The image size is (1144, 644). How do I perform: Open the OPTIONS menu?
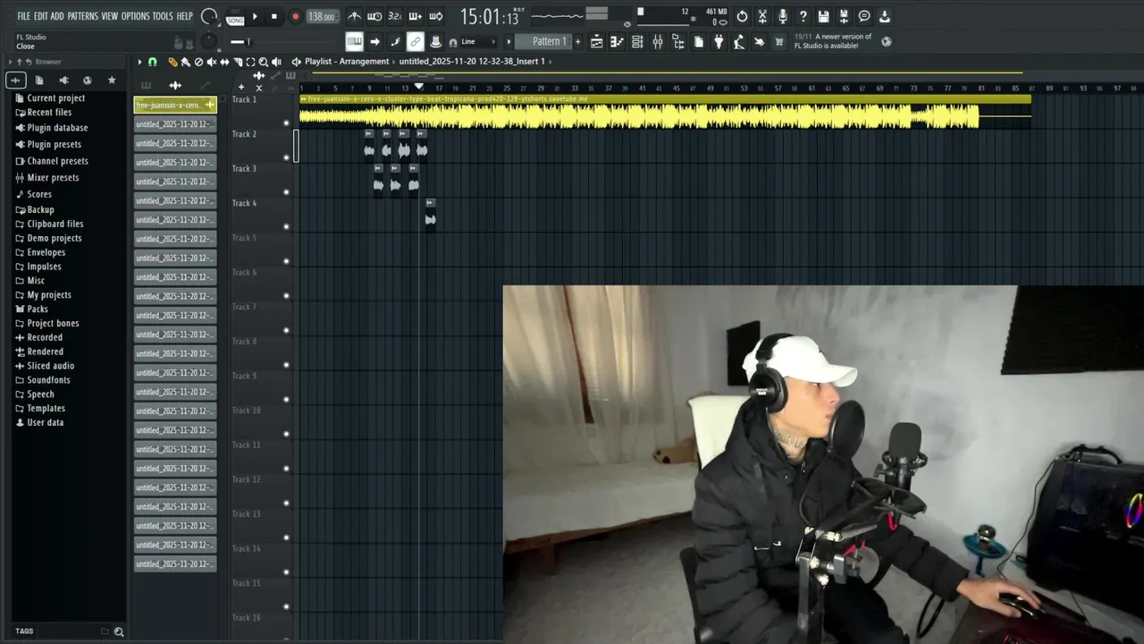[136, 16]
